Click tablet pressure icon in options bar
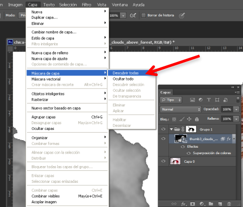The image size is (243, 207). (x=181, y=16)
